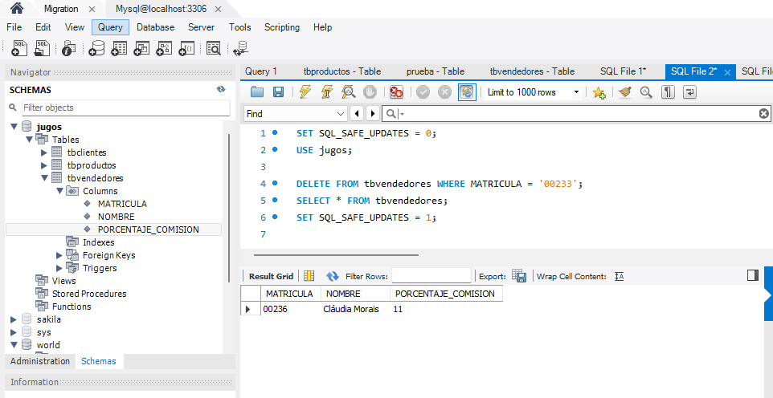
Task: Toggle Wrap Cell Content icon
Action: pos(620,276)
